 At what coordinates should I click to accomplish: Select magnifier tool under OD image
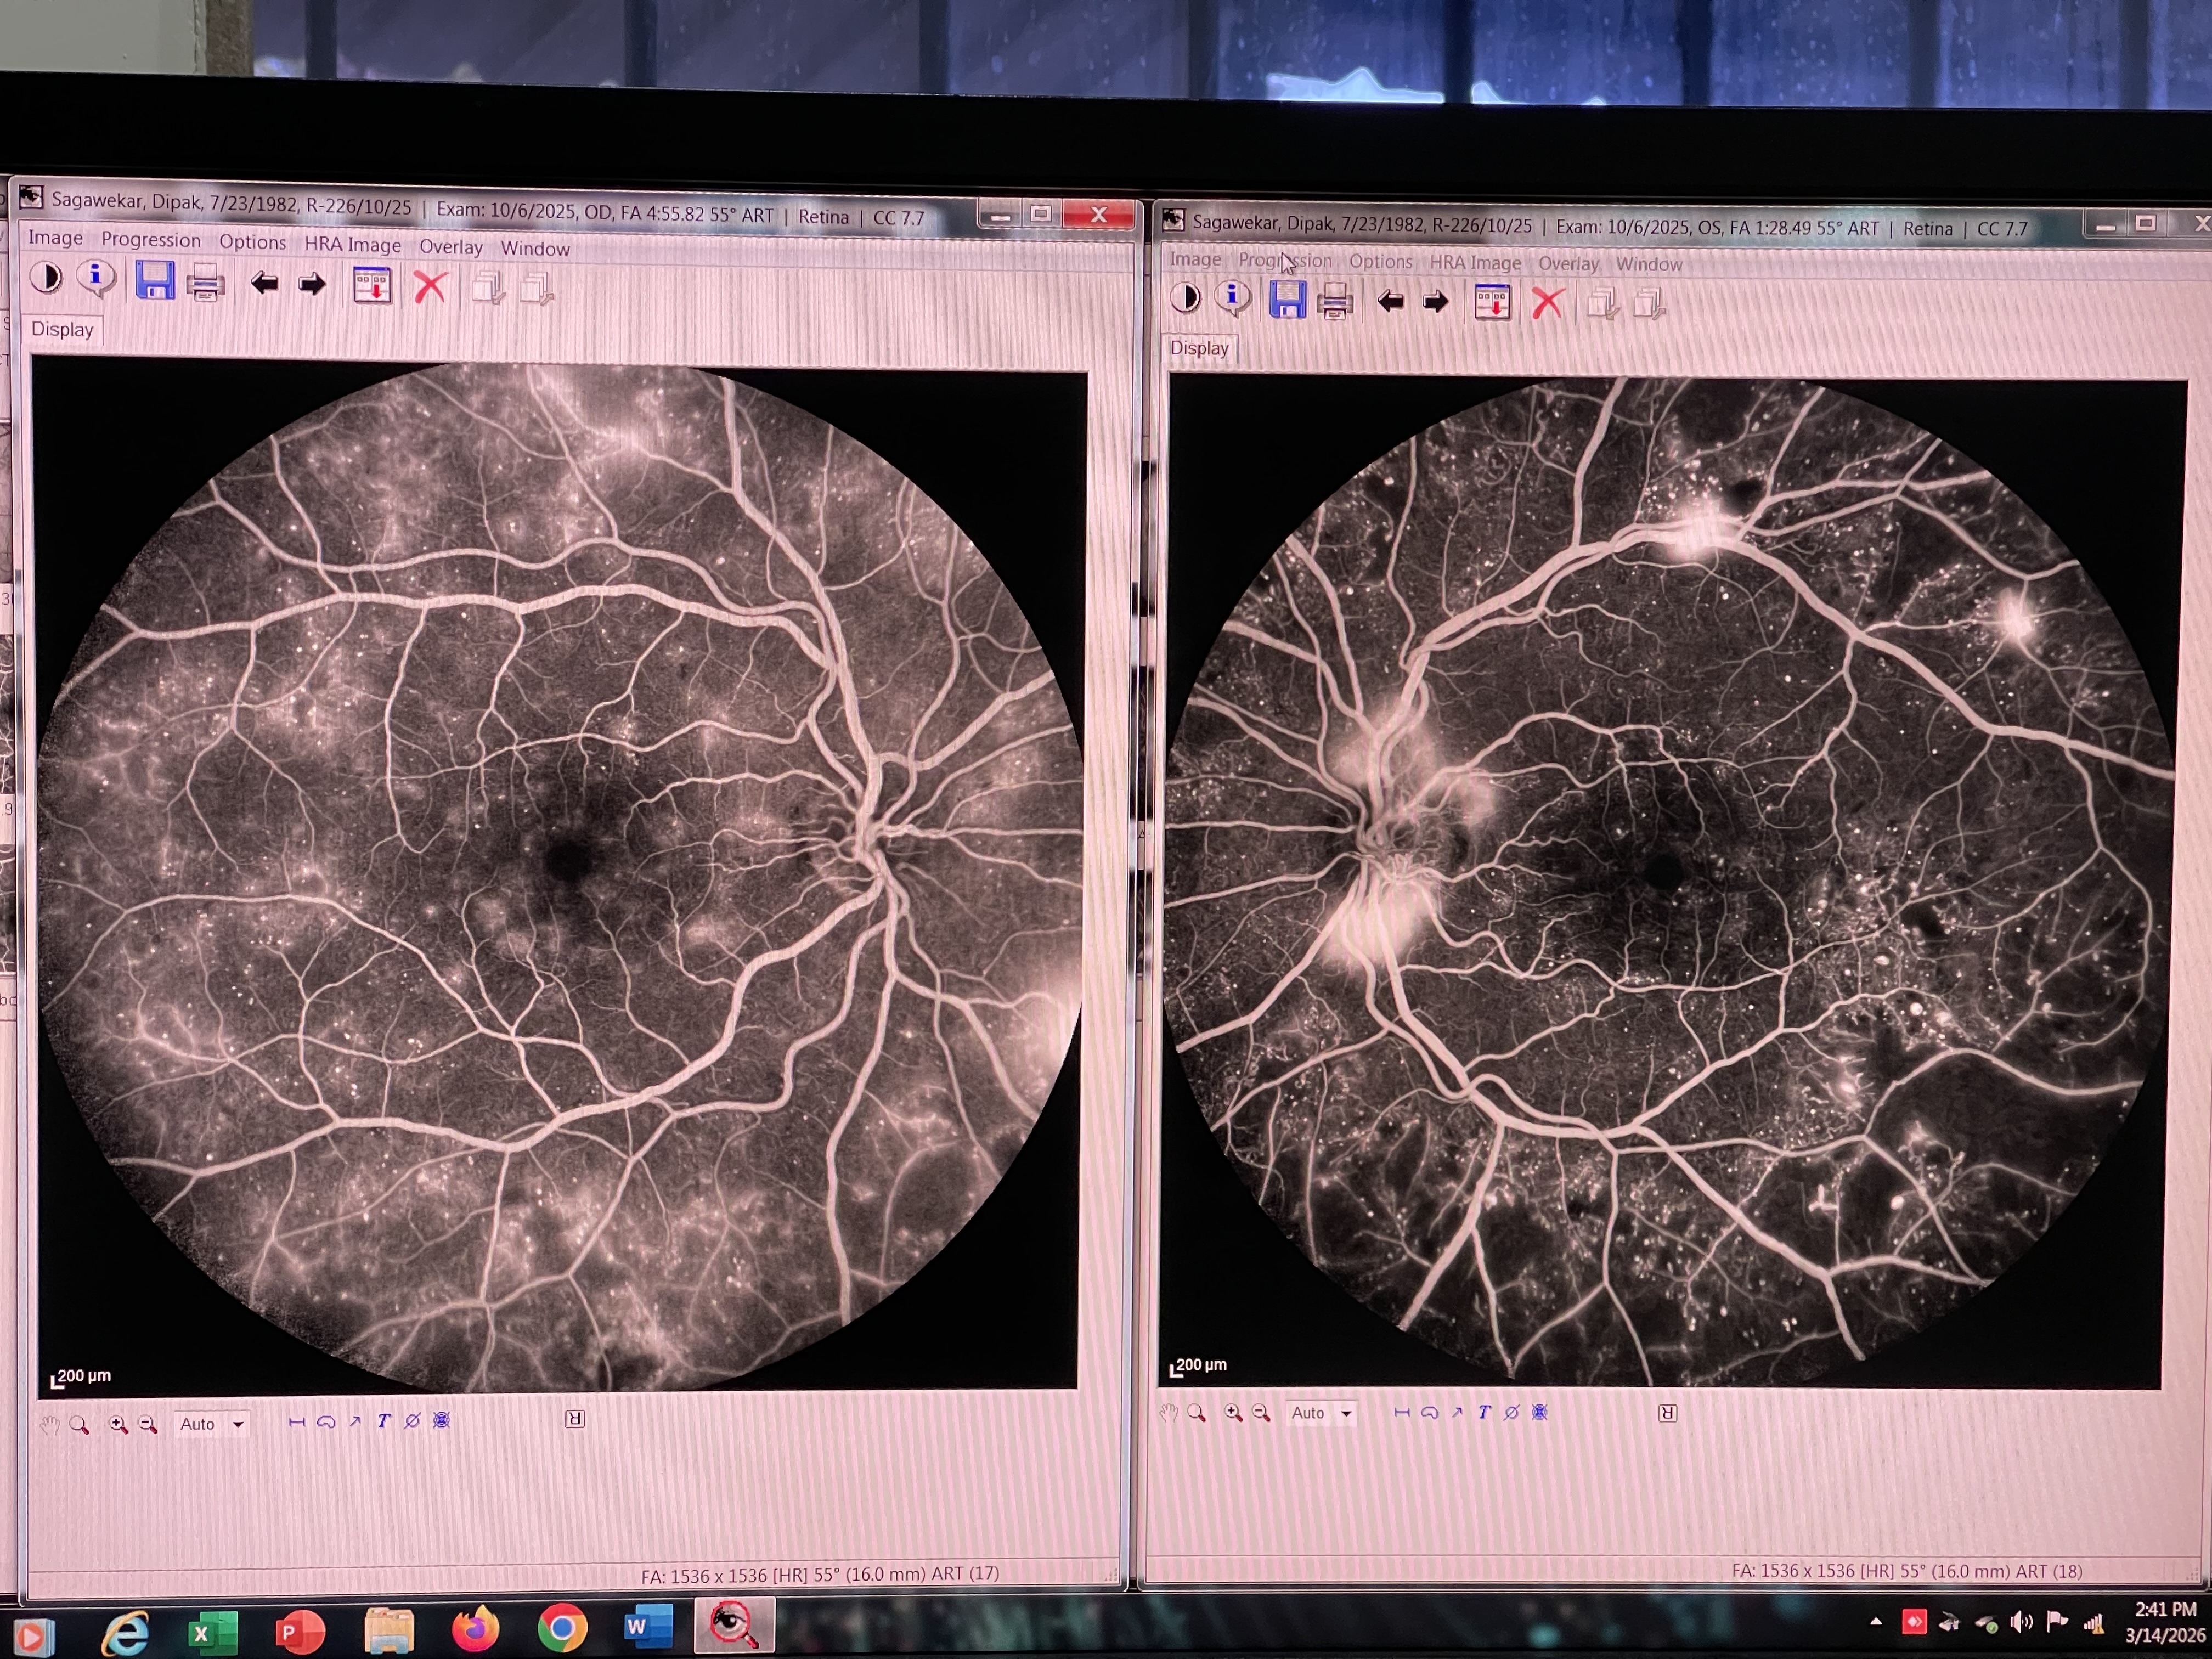coord(79,1425)
